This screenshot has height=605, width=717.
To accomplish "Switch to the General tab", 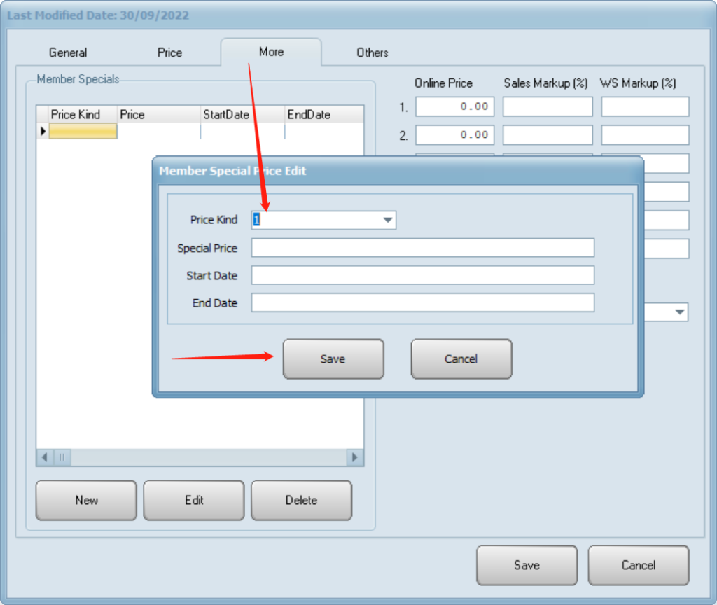I will [68, 53].
